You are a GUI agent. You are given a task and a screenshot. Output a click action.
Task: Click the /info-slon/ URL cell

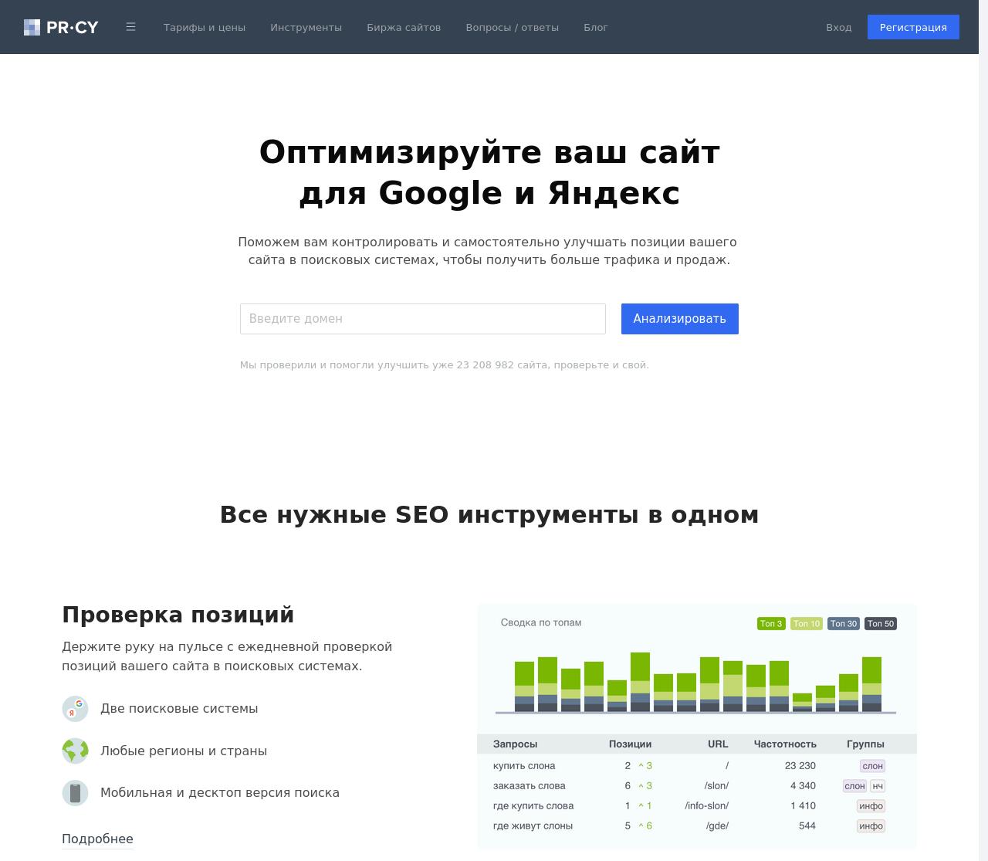706,806
